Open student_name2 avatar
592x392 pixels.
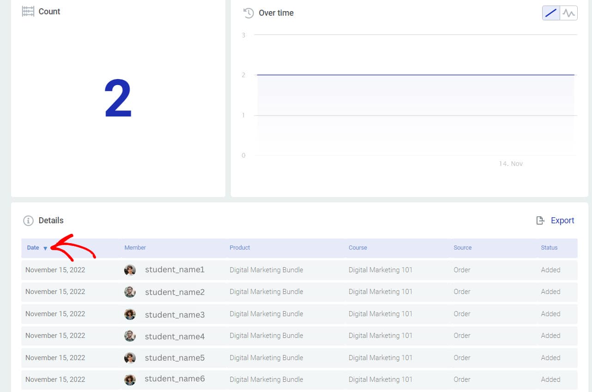pyautogui.click(x=130, y=292)
